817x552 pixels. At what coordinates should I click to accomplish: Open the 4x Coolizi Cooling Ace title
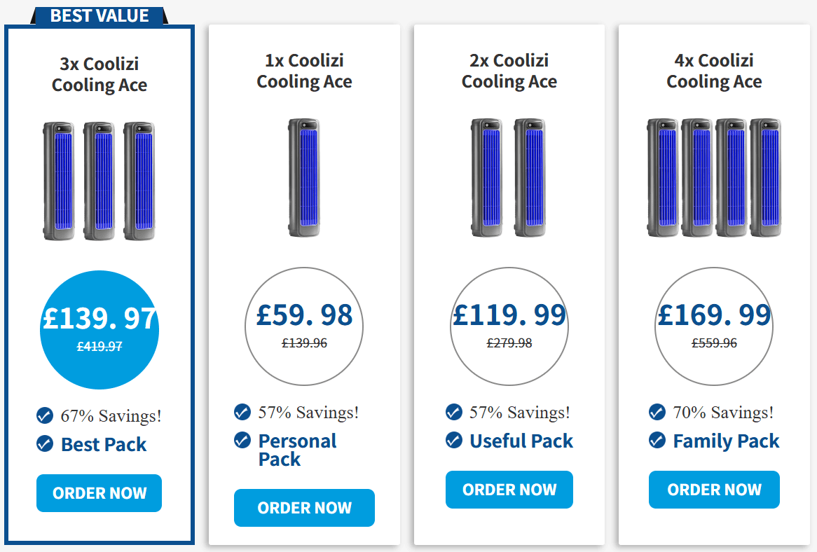pyautogui.click(x=714, y=71)
